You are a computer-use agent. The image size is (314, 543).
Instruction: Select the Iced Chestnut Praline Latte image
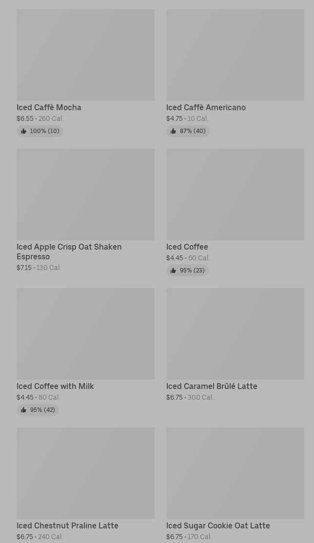pos(85,473)
